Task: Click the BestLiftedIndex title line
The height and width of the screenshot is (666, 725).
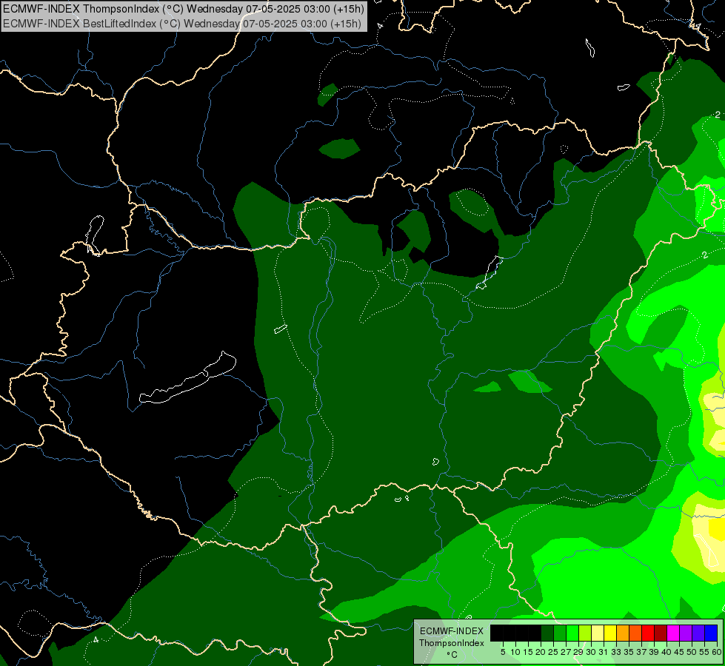Action: (x=181, y=24)
